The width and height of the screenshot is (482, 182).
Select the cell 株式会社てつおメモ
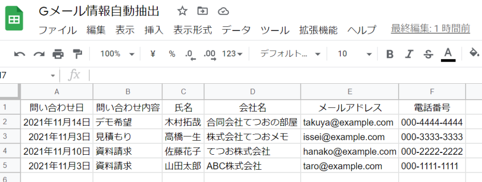click(252, 136)
